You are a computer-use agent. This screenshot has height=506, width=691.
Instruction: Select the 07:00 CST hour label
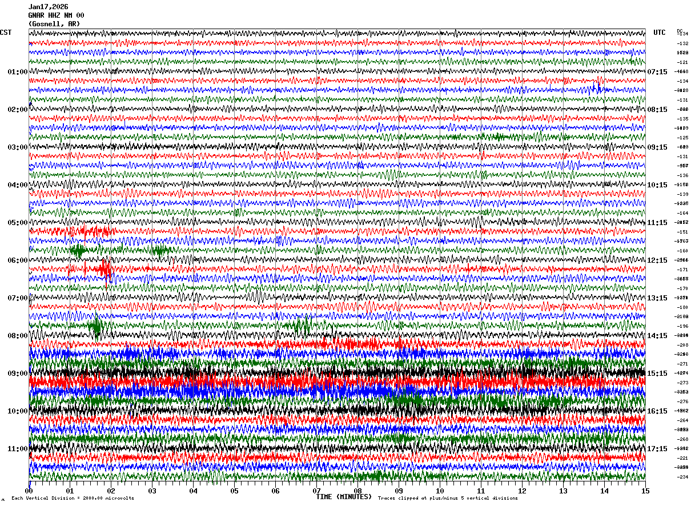(18, 298)
